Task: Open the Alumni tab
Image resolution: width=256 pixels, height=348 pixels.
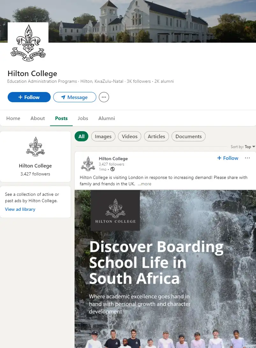Action: 106,118
